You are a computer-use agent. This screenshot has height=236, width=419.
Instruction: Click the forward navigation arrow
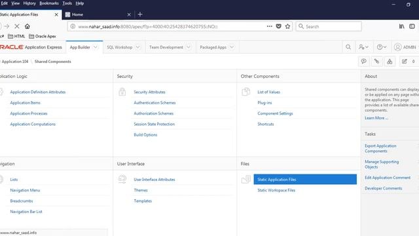click(7, 26)
